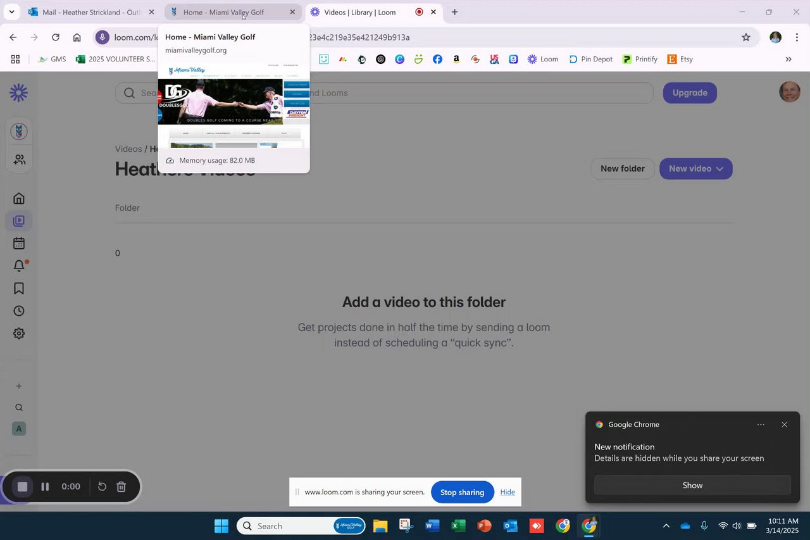810x540 pixels.
Task: Open the Amazon bookmark
Action: [456, 59]
